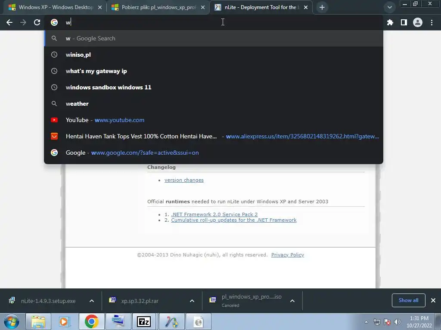Launch Windows Media Player from taskbar
This screenshot has height=330, width=441.
[x=65, y=321]
